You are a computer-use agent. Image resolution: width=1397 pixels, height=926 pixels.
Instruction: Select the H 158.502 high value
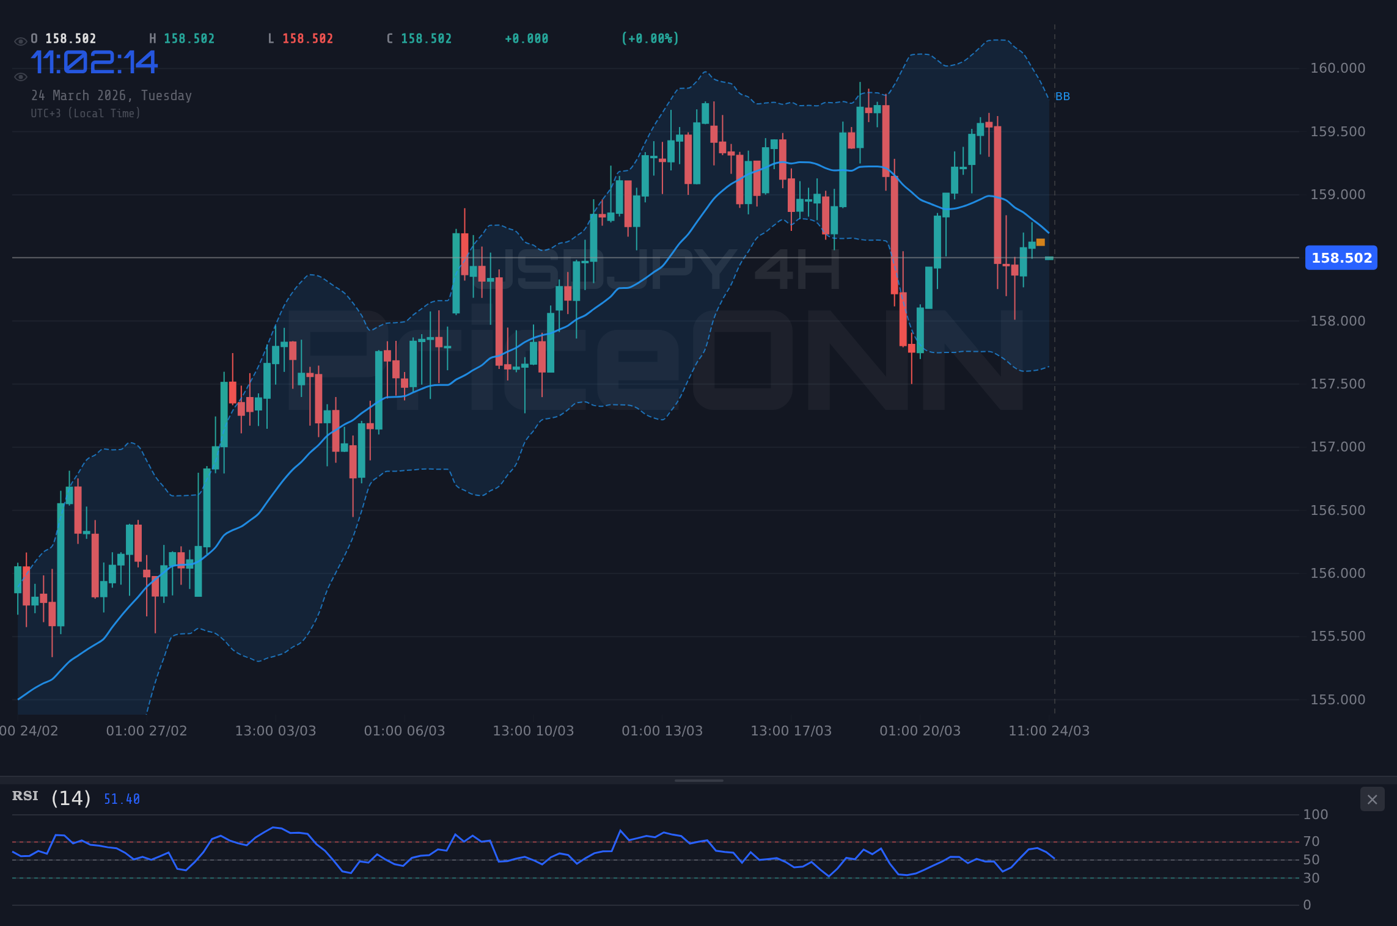coord(182,38)
